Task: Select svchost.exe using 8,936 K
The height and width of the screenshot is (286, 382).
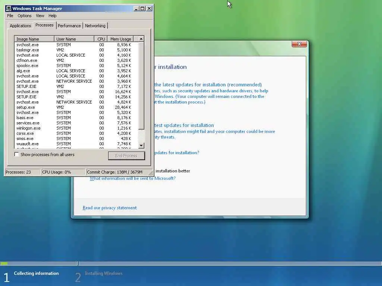Action: click(76, 45)
